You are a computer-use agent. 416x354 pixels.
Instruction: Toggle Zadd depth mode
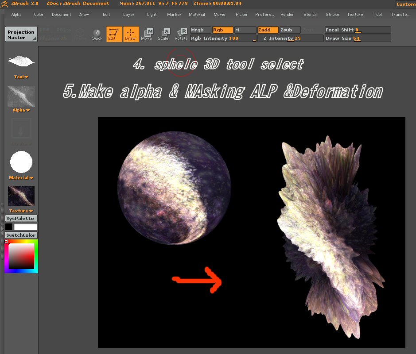click(x=268, y=30)
